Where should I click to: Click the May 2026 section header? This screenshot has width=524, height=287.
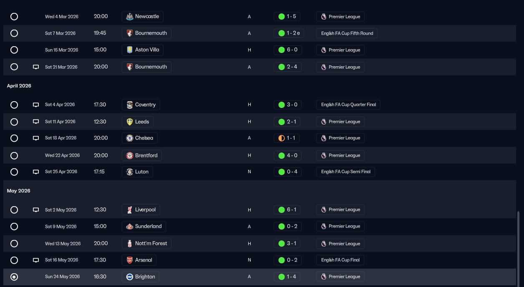[19, 191]
